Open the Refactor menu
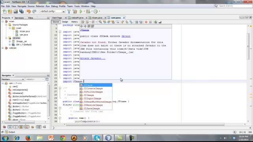This screenshot has height=142, width=253. pyautogui.click(x=40, y=6)
